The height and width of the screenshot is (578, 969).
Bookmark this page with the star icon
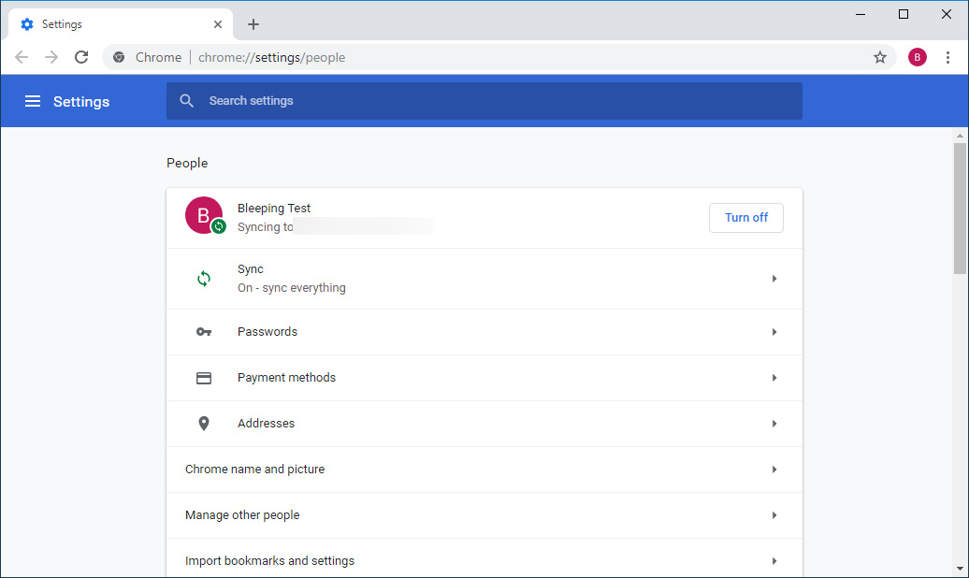(880, 57)
